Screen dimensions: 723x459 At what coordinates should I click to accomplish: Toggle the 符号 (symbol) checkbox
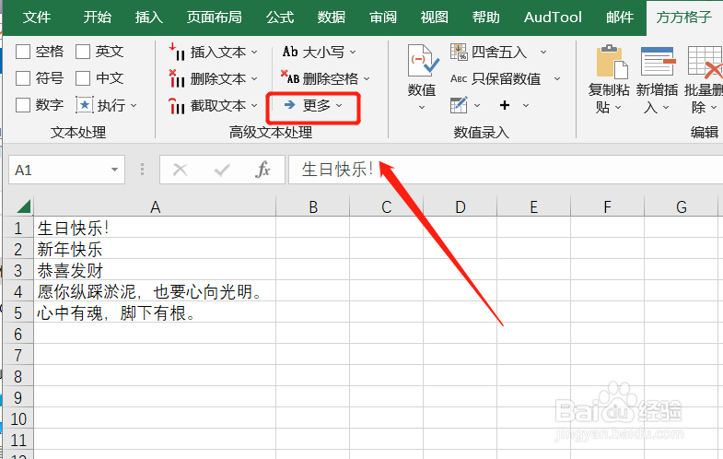(23, 78)
